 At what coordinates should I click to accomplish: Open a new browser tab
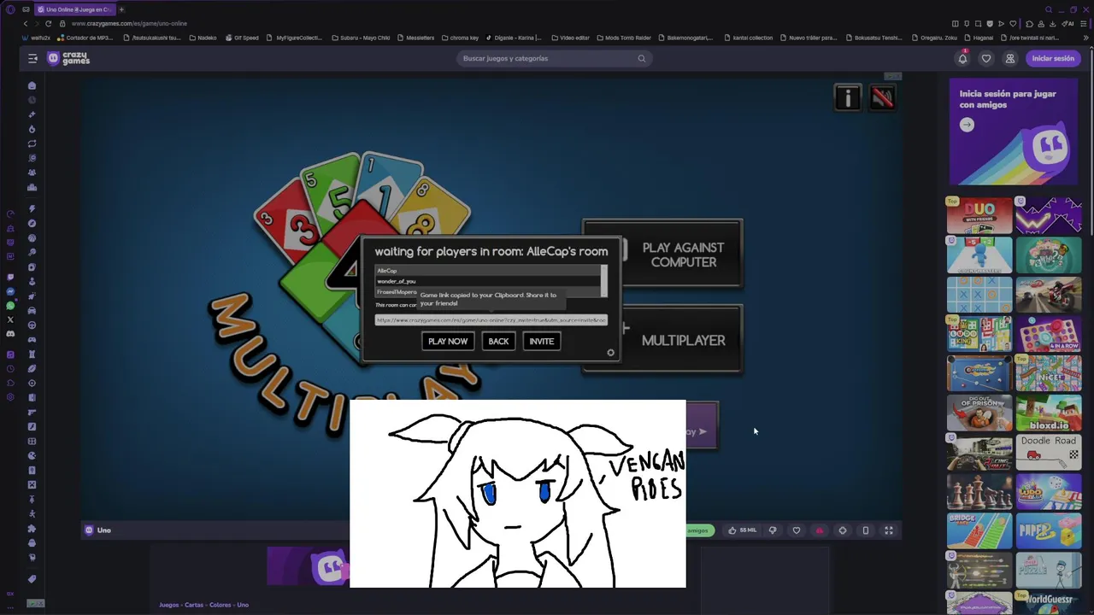121,9
